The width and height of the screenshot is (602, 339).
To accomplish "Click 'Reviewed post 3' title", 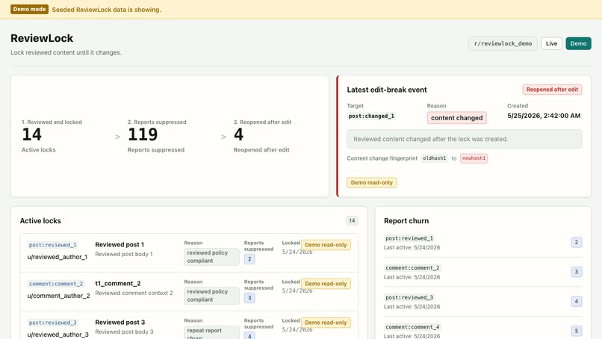I will click(x=120, y=322).
